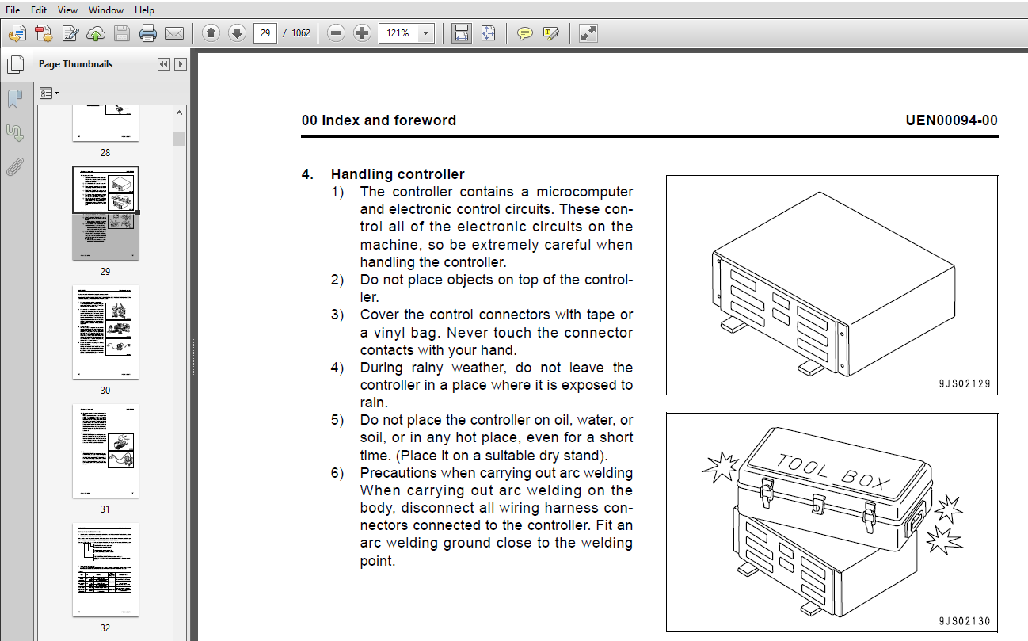Open the Signatures/destinations panel icon

pyautogui.click(x=15, y=132)
